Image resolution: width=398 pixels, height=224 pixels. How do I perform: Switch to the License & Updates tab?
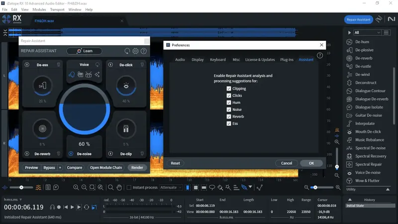(260, 60)
